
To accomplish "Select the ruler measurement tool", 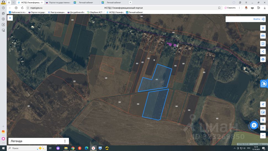I will [263, 36].
